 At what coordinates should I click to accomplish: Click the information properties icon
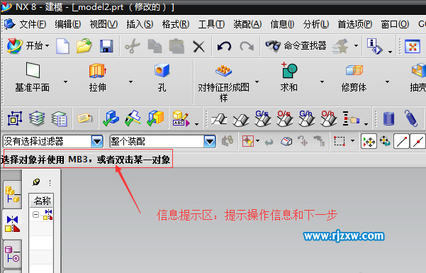point(375,46)
